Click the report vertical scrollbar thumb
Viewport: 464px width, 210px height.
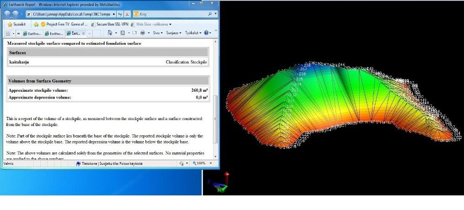(x=215, y=119)
